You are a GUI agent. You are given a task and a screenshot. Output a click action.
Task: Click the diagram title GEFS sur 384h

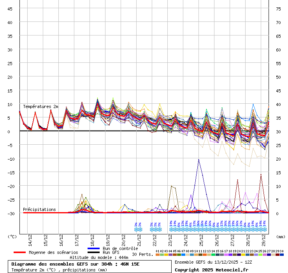[x=76, y=264]
